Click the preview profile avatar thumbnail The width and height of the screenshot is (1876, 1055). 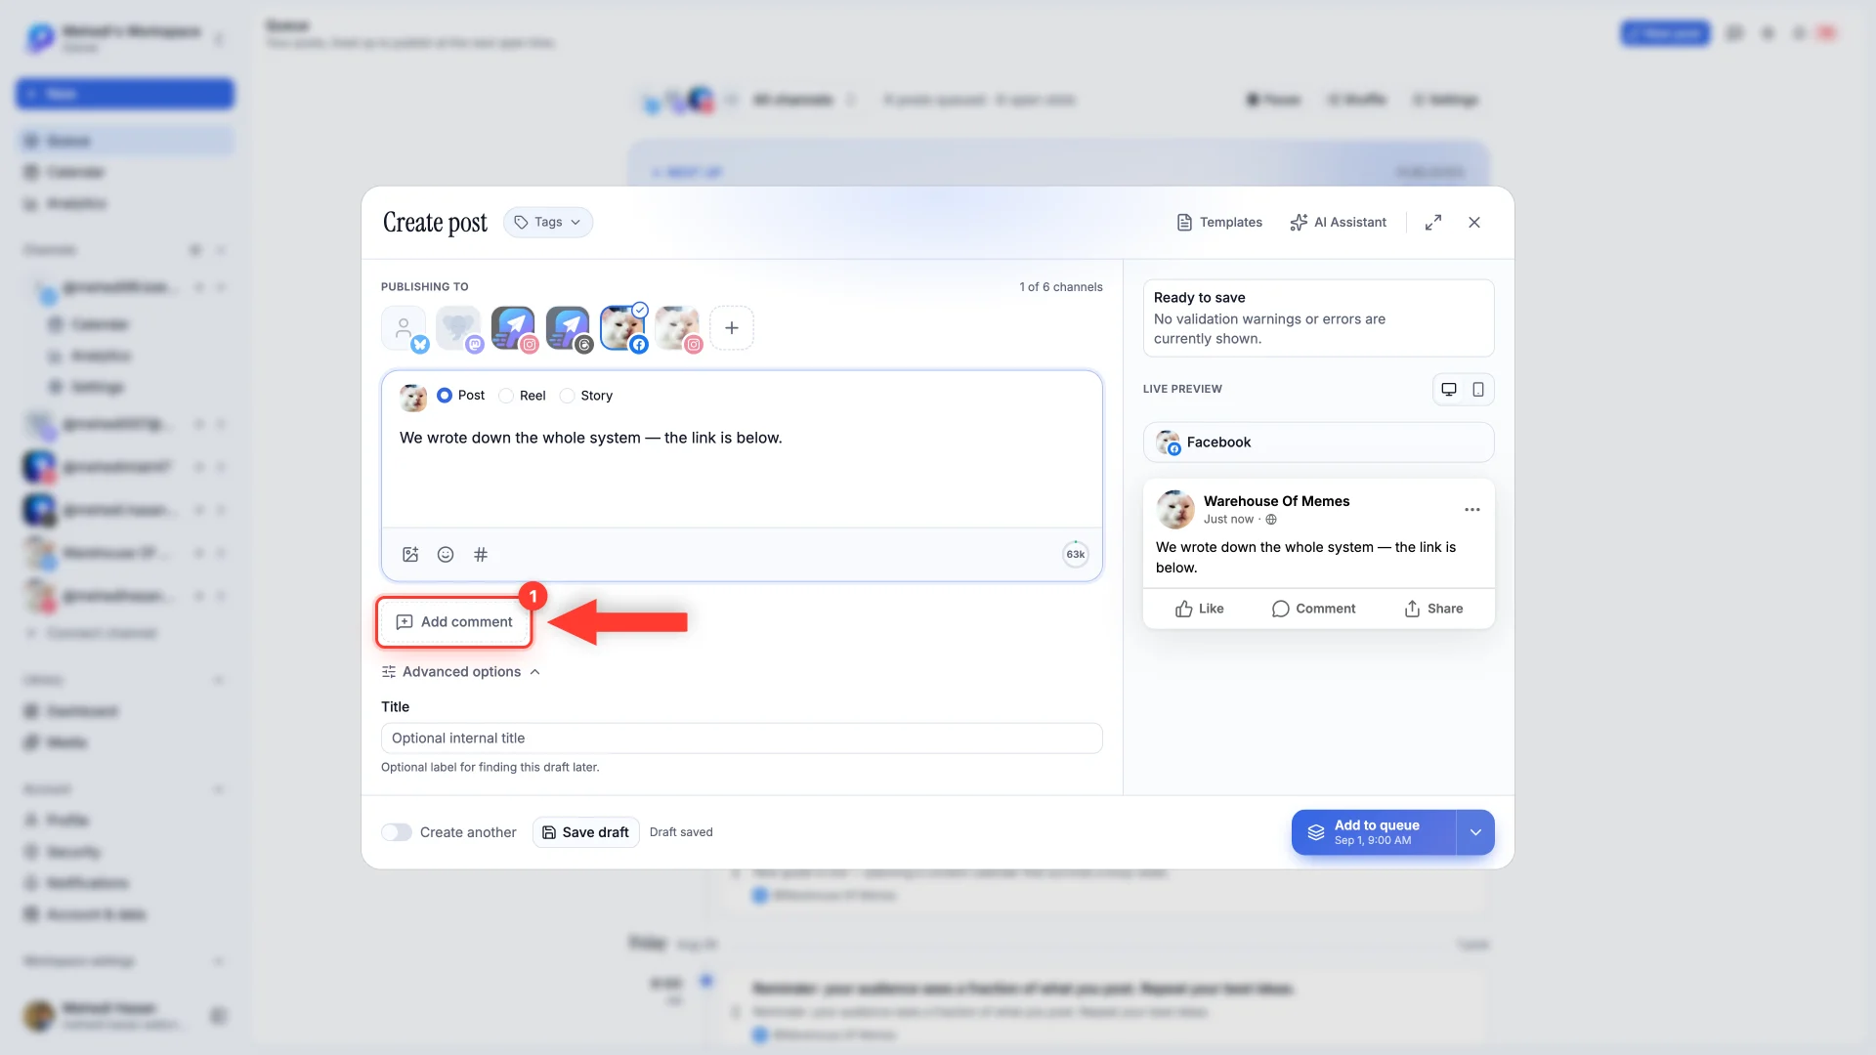coord(1175,510)
